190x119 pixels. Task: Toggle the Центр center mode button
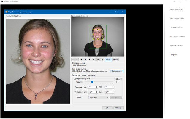click(115, 59)
